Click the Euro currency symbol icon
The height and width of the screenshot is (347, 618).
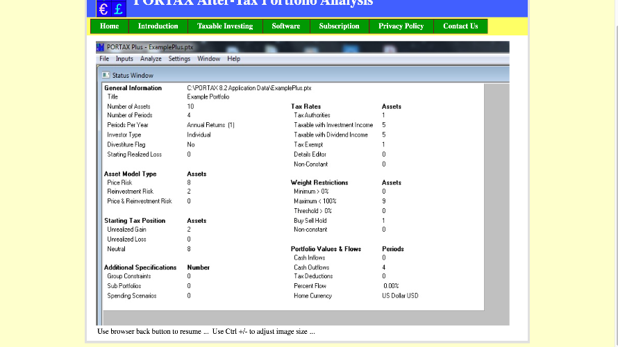(x=103, y=8)
